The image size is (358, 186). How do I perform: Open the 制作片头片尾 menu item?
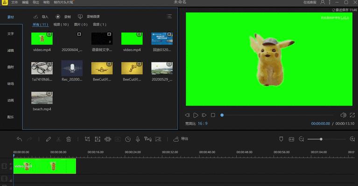coord(63,2)
